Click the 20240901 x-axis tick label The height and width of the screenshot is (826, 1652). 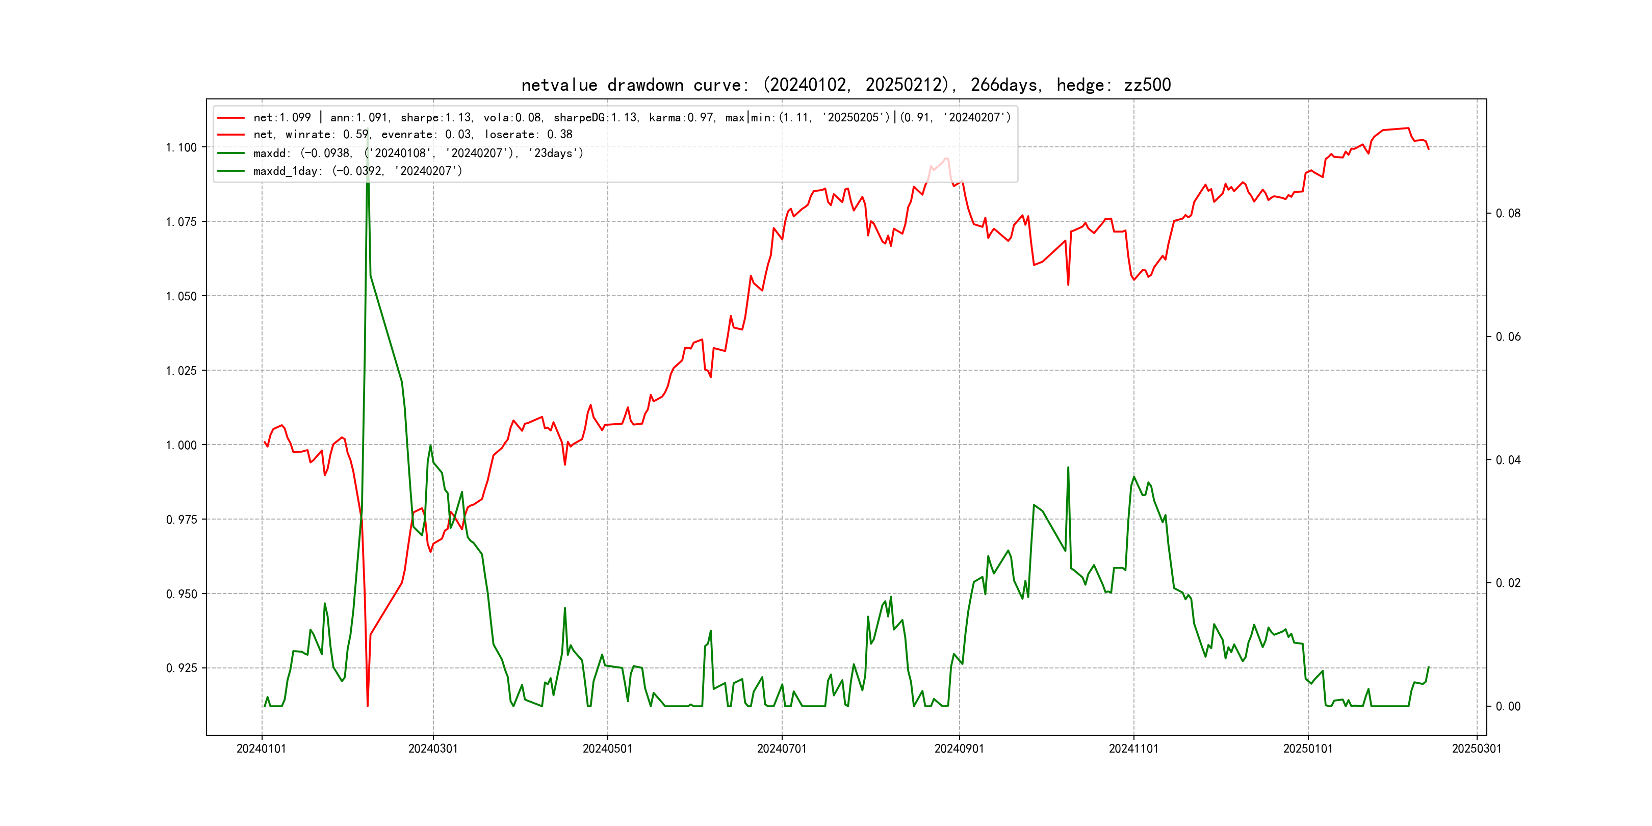pyautogui.click(x=959, y=749)
